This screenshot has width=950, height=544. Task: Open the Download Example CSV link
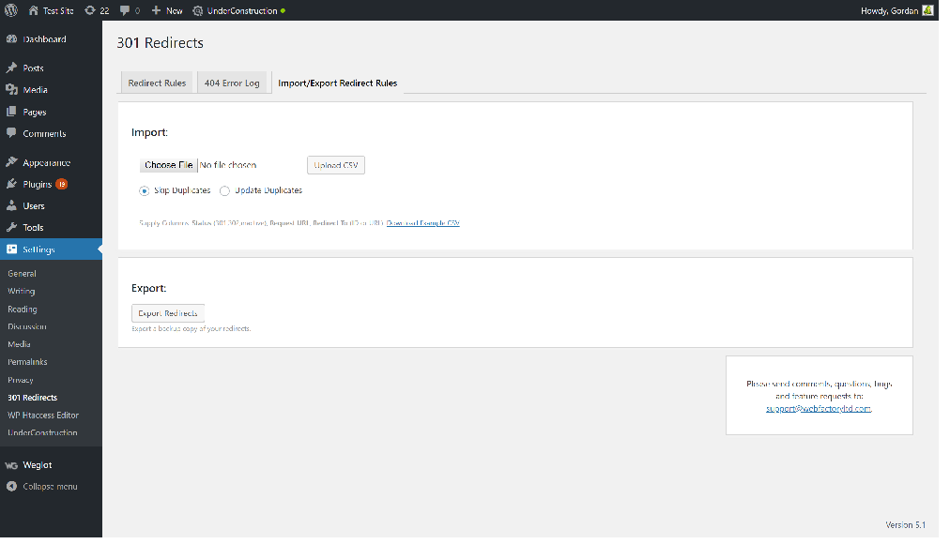422,223
